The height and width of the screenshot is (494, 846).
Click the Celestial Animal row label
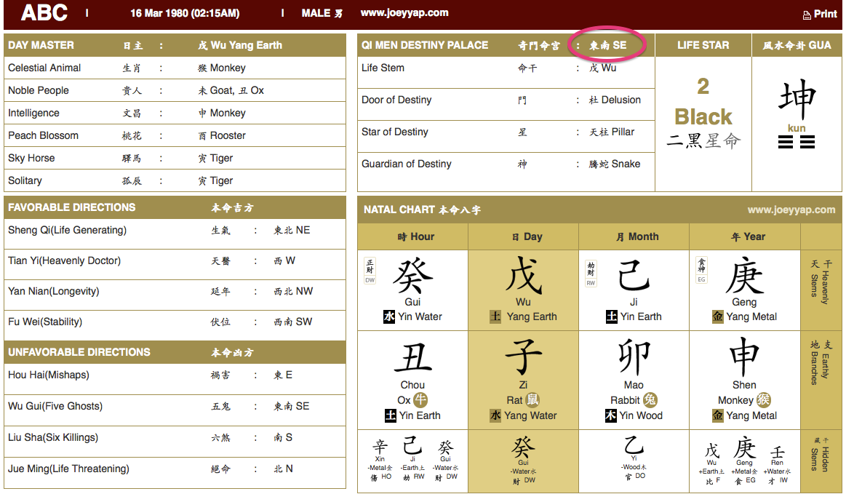tap(44, 68)
